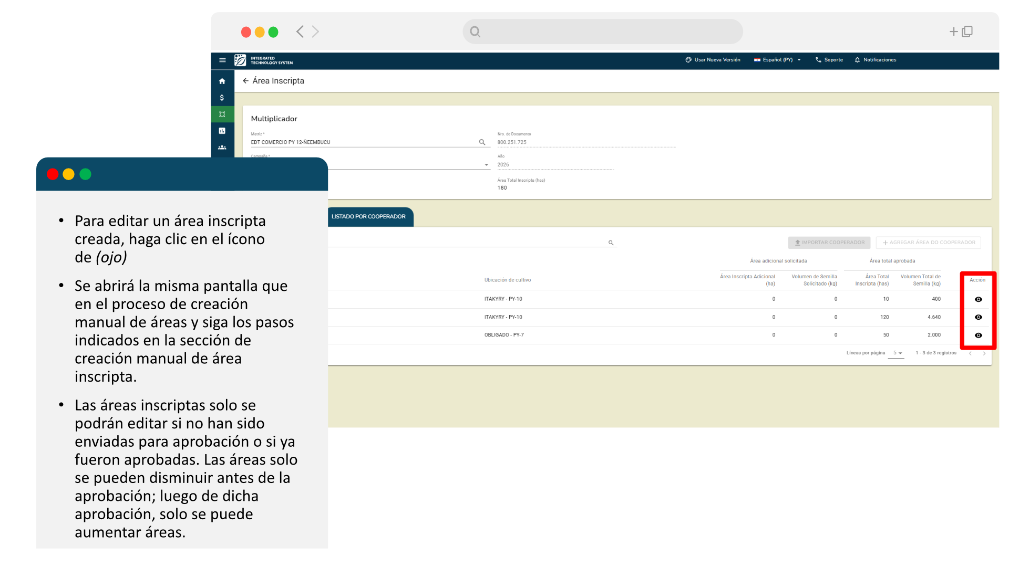Click the browser forward arrow
Screen dimensions: 1009x567
tap(315, 31)
